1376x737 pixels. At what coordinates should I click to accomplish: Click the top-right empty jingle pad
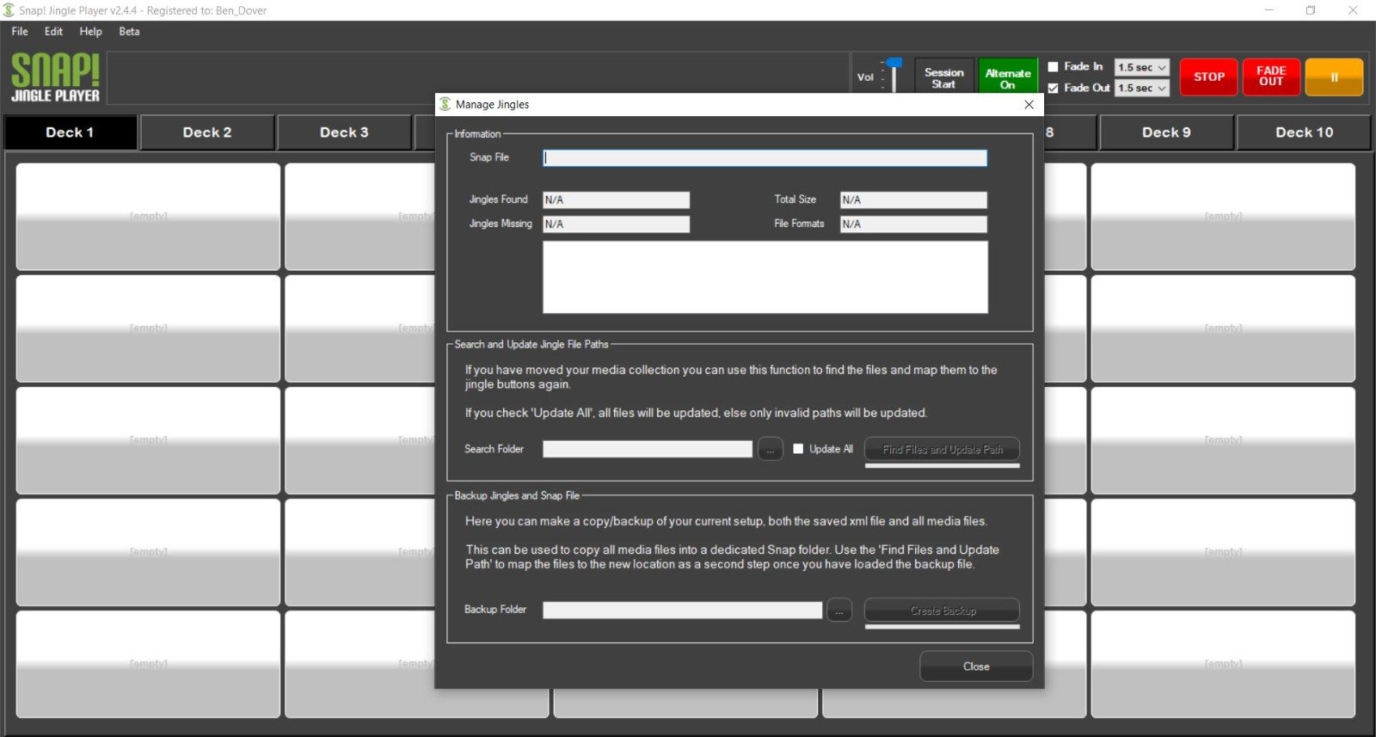point(1223,217)
